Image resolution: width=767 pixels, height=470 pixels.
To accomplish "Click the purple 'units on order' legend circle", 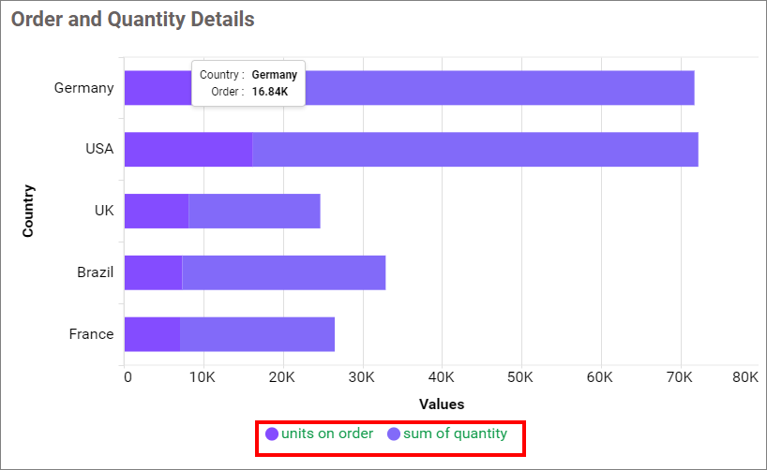I will [272, 434].
